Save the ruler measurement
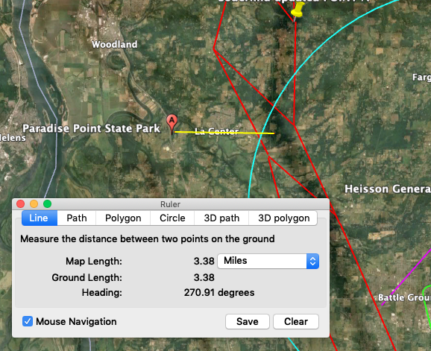This screenshot has height=351, width=431. tap(248, 321)
